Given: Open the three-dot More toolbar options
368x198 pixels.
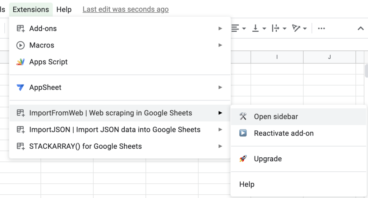Looking at the screenshot, I should (321, 28).
